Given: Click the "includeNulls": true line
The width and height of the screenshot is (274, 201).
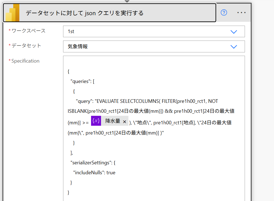Looking at the screenshot, I should coord(94,173).
